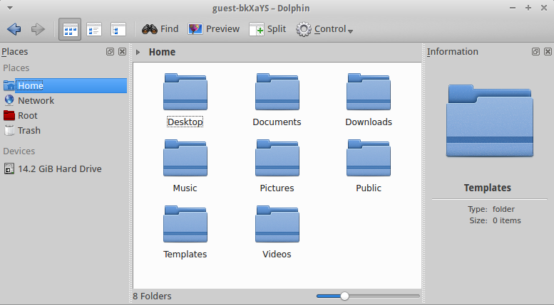554x305 pixels.
Task: Click the Videos folder label
Action: tap(277, 255)
